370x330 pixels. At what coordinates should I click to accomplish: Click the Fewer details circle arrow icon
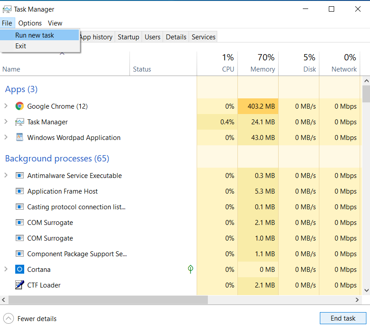[9, 318]
